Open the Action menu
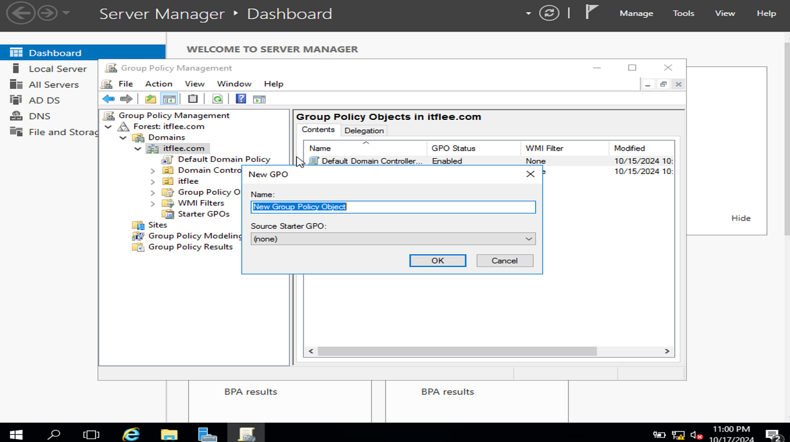The image size is (790, 442). [x=159, y=84]
